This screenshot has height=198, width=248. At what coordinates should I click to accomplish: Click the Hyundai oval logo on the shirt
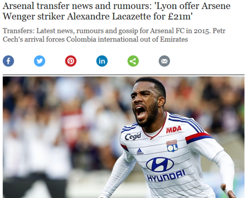click(x=160, y=165)
